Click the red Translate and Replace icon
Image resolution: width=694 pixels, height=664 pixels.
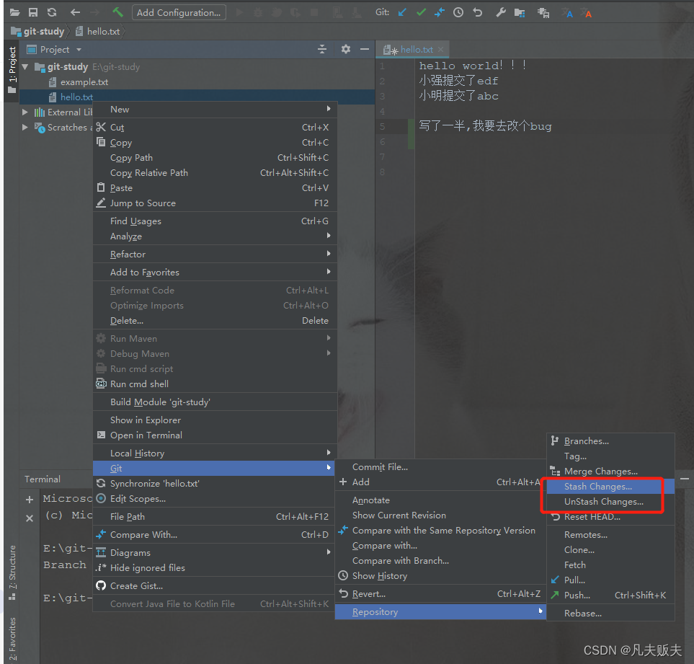click(x=586, y=13)
